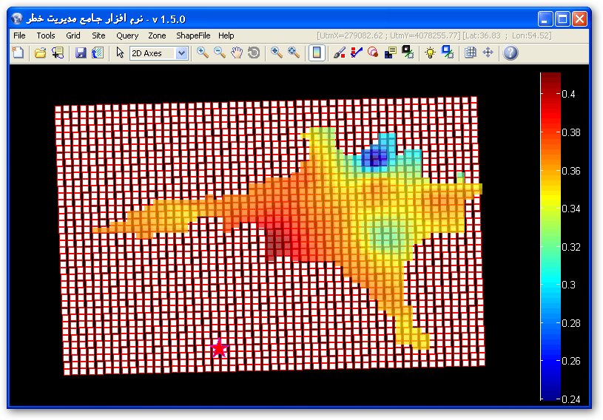The height and width of the screenshot is (420, 603).
Task: Click the paintbrush tool icon
Action: 340,52
